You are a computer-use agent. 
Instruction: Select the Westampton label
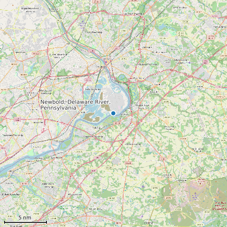click(75, 194)
